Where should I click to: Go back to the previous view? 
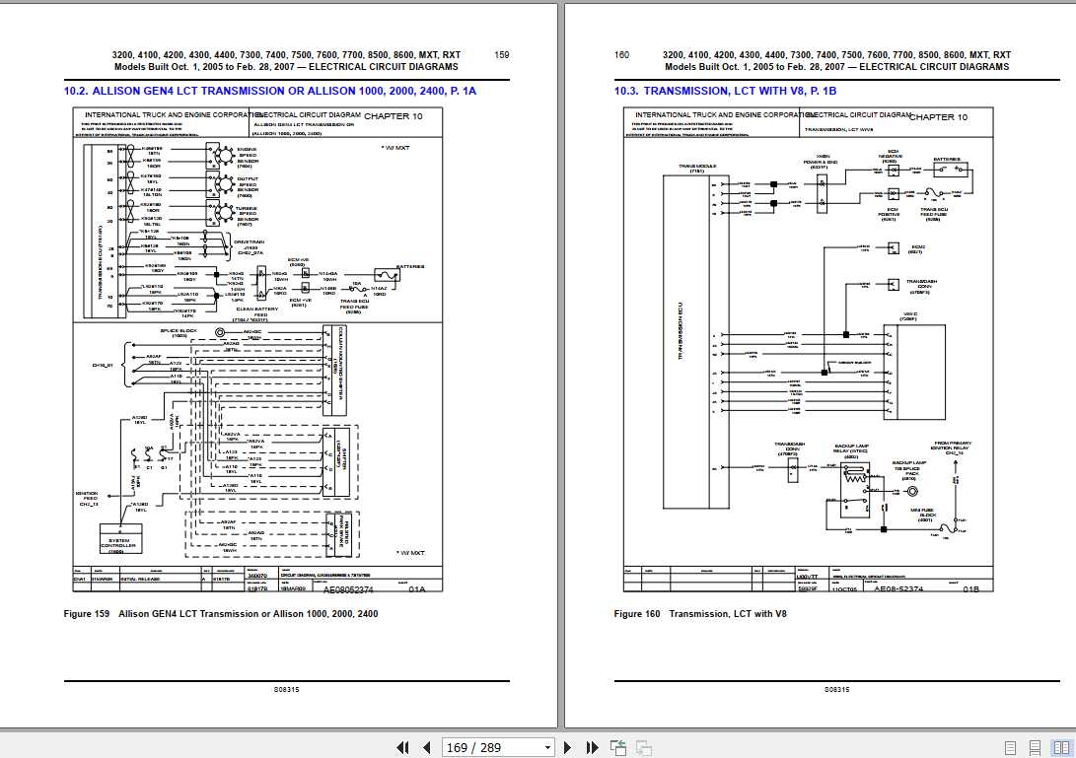pos(617,747)
